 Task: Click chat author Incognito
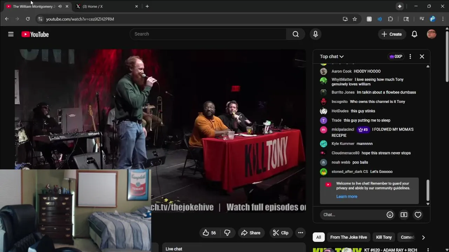click(340, 101)
